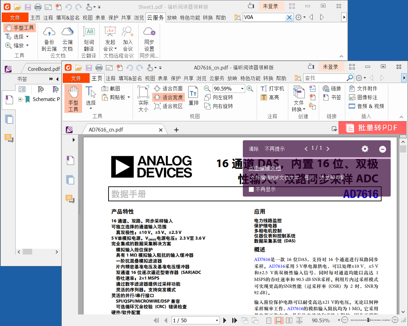Add a File Attachment (文件附件)
The image size is (408, 326).
pos(363,88)
